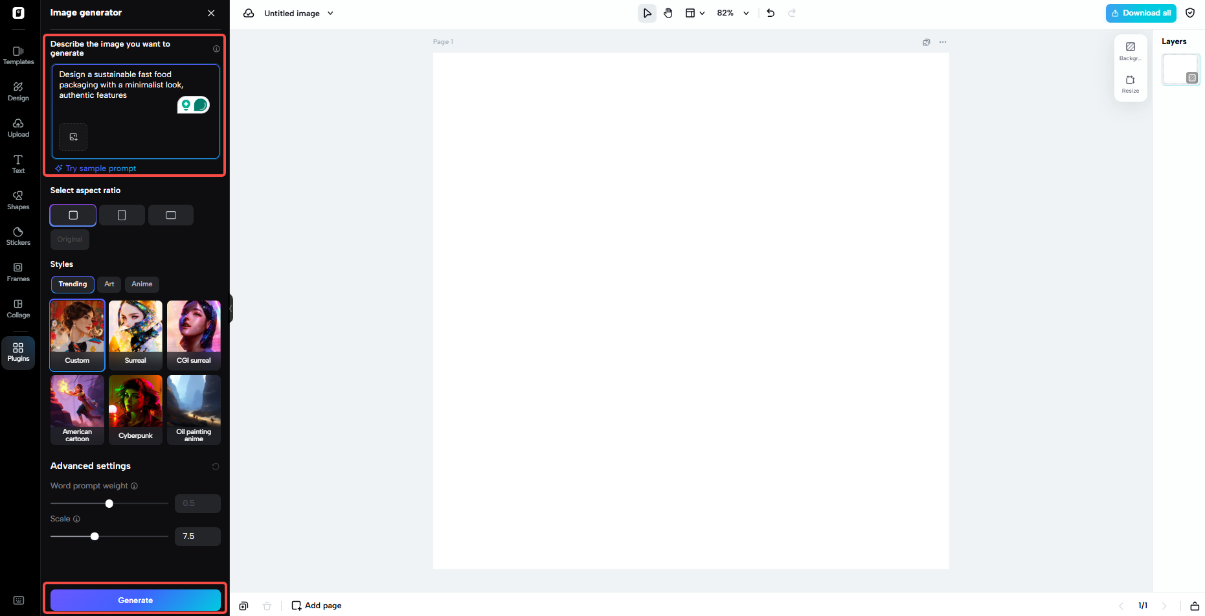The width and height of the screenshot is (1205, 616).
Task: Open the page layout dropdown
Action: [x=695, y=12]
